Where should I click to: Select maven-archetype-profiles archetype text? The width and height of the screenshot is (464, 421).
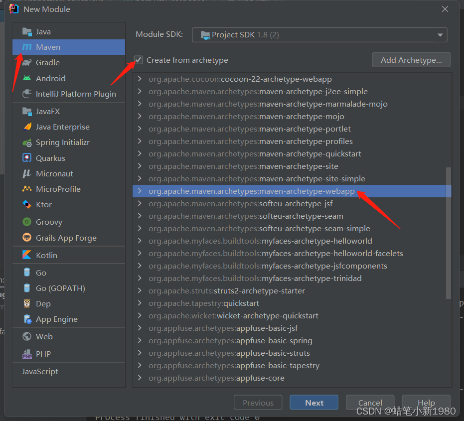pyautogui.click(x=251, y=141)
